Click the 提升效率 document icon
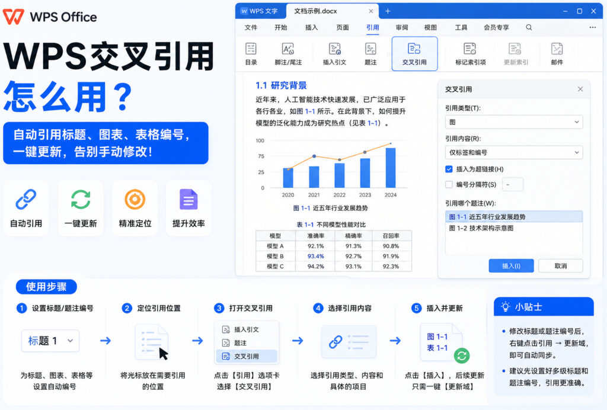This screenshot has height=410, width=607. pos(189,199)
